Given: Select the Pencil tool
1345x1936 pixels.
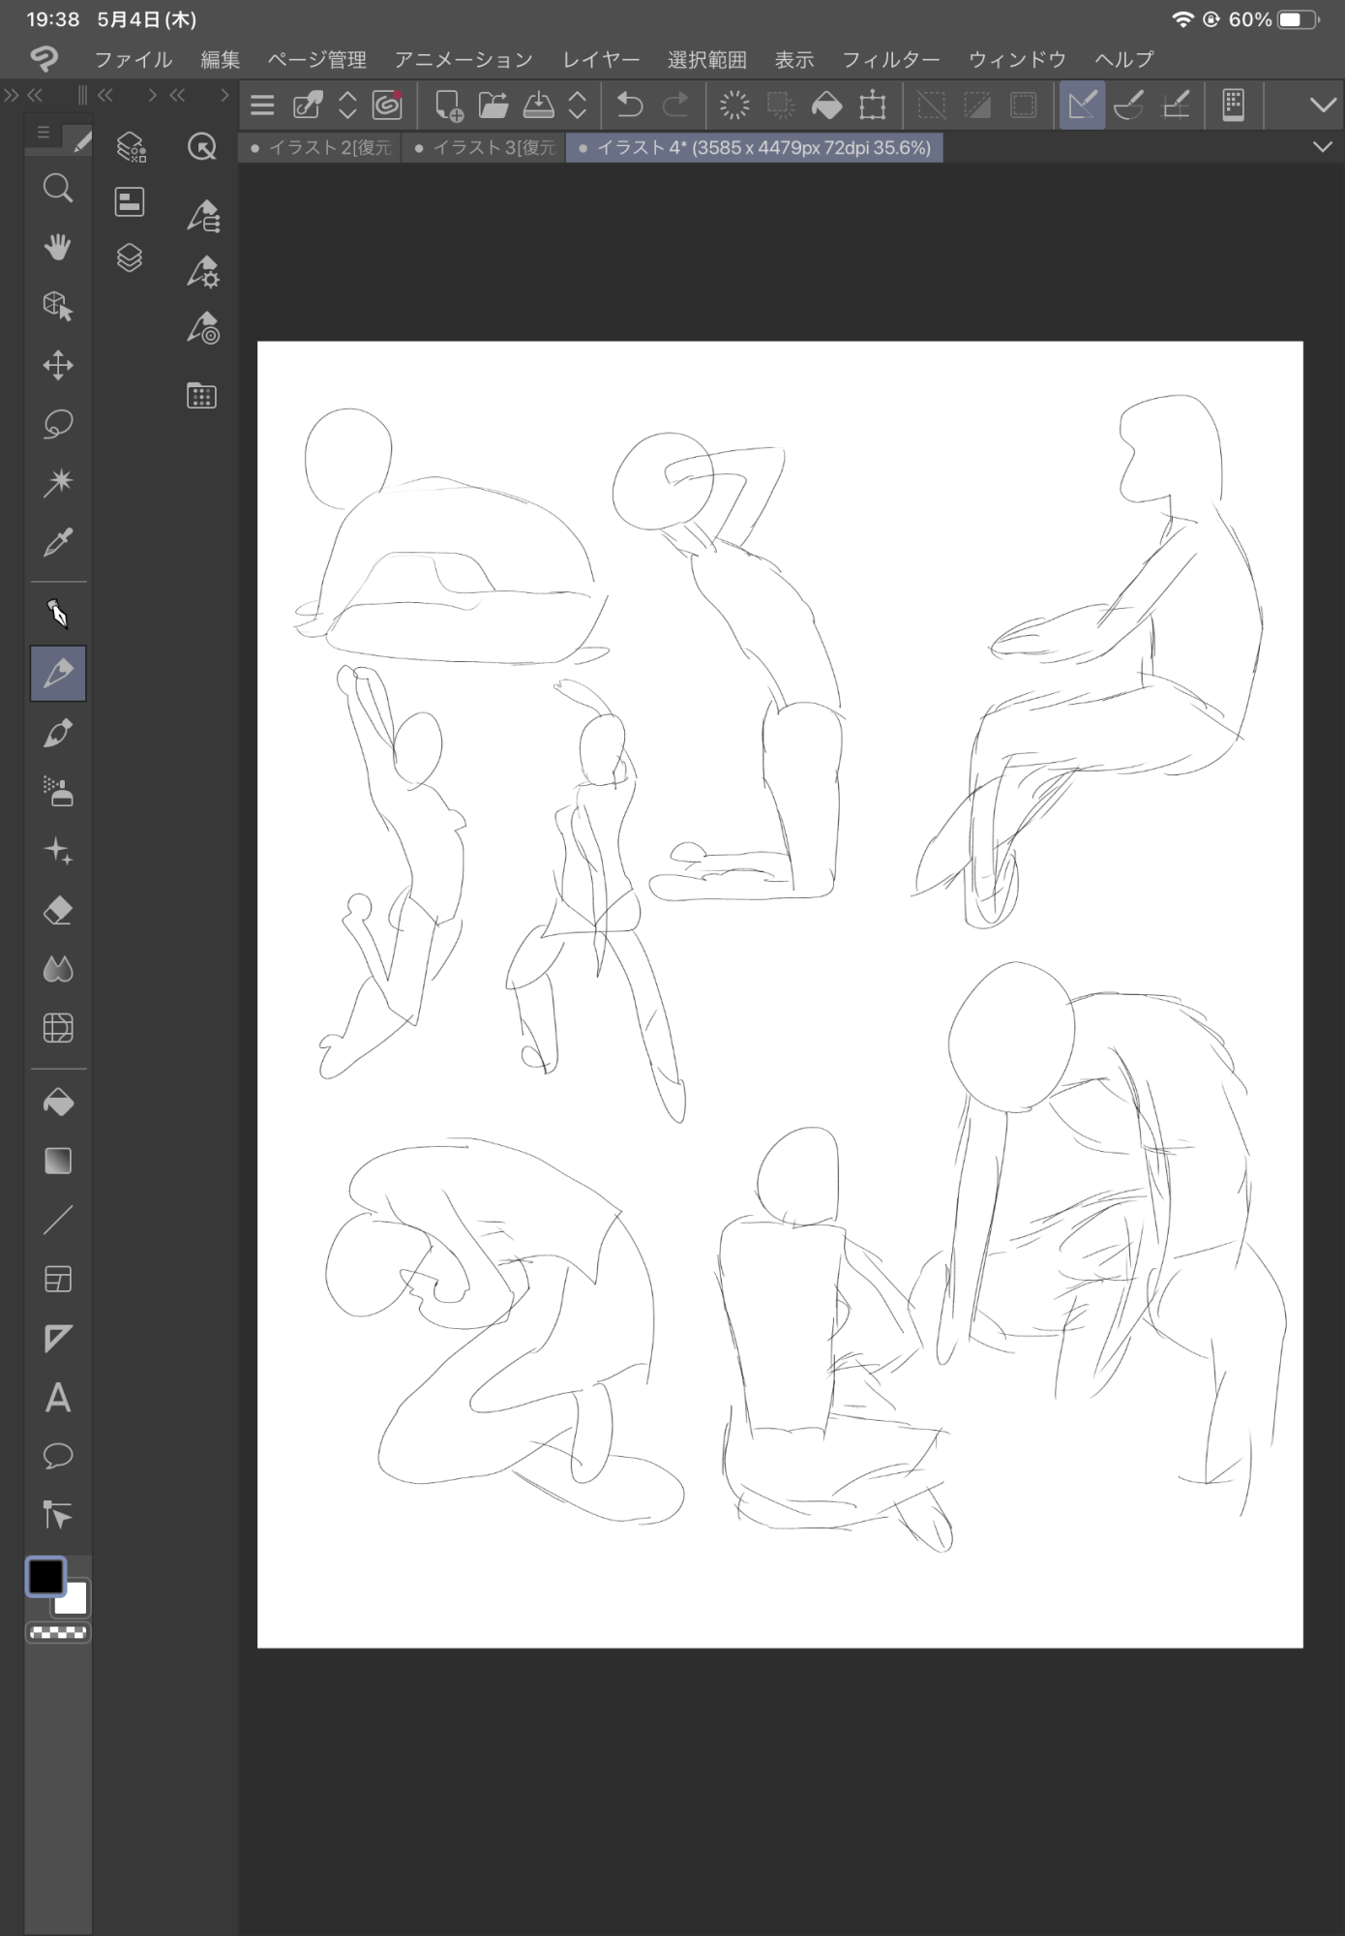Looking at the screenshot, I should tap(58, 673).
